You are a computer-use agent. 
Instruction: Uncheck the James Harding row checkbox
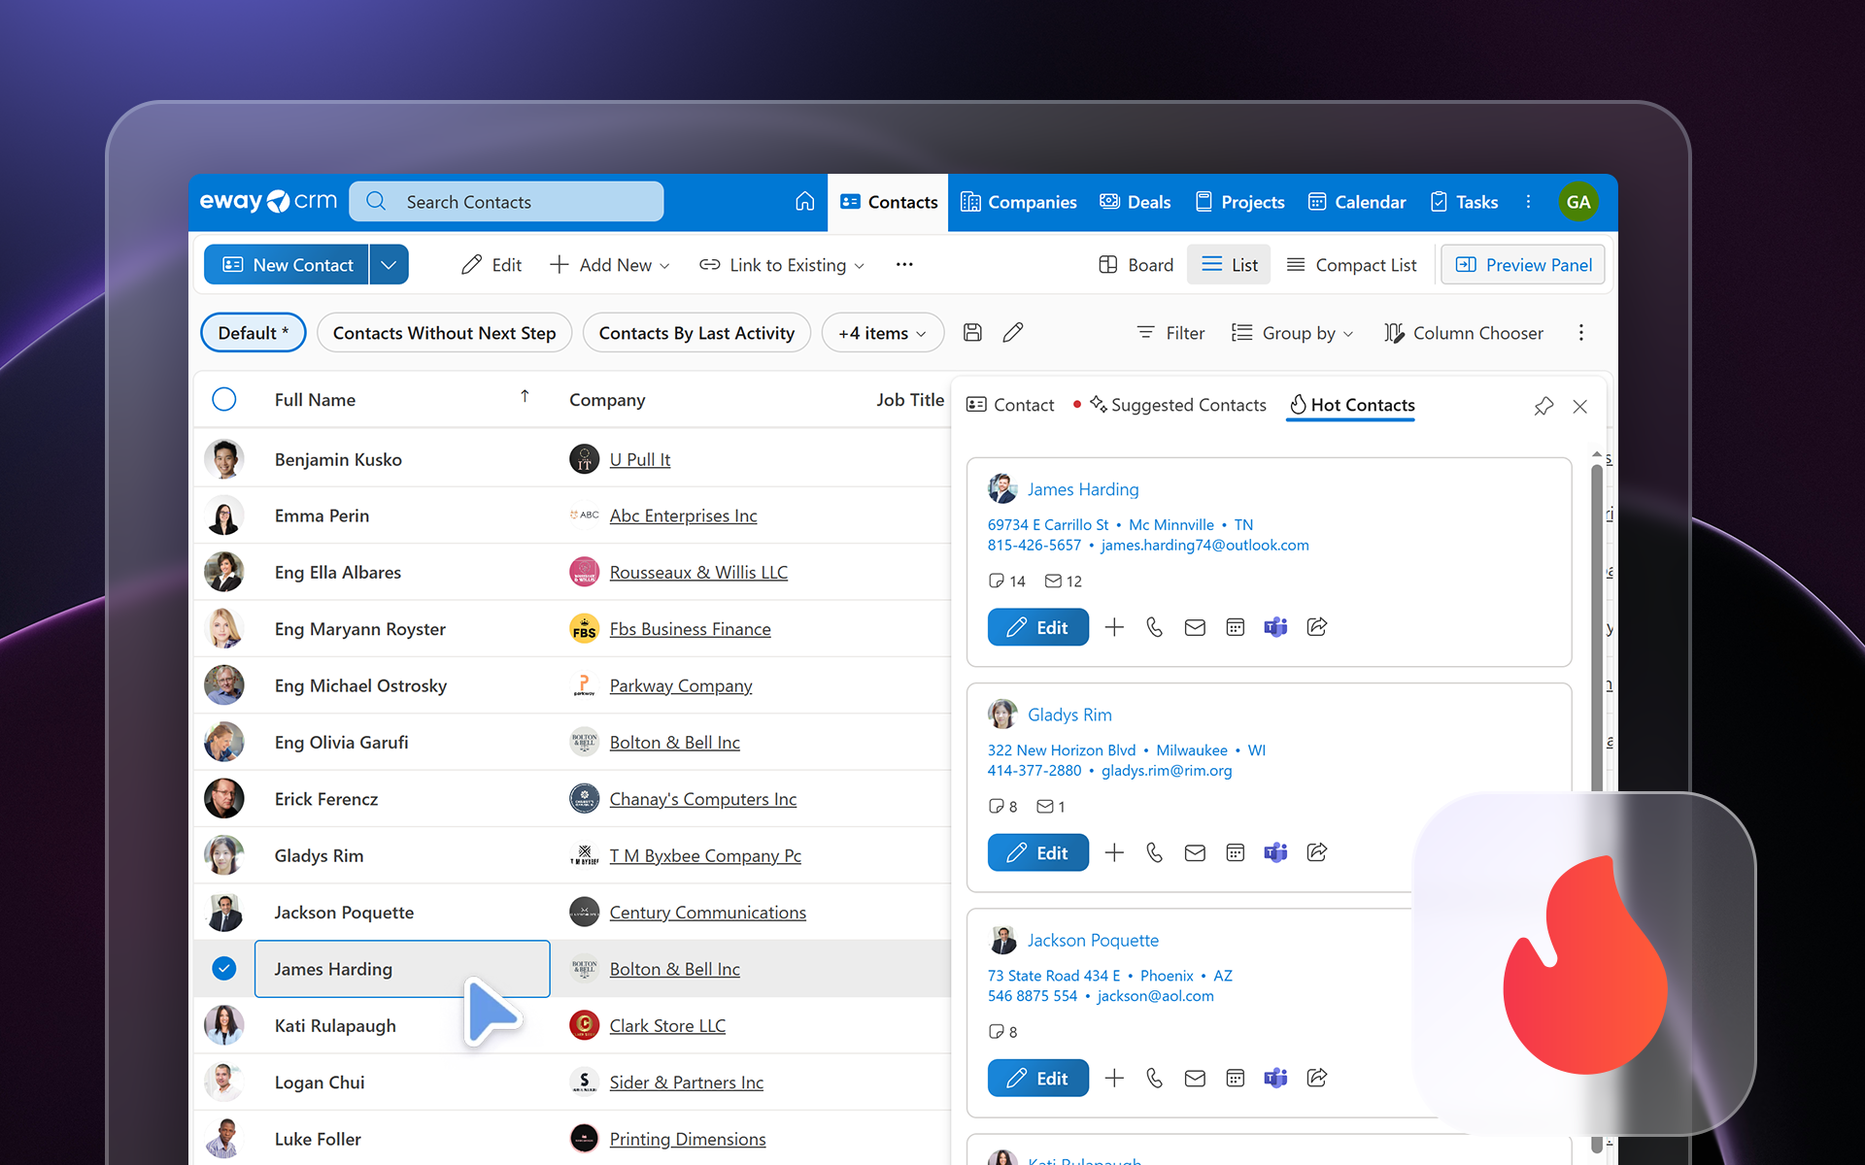[224, 969]
